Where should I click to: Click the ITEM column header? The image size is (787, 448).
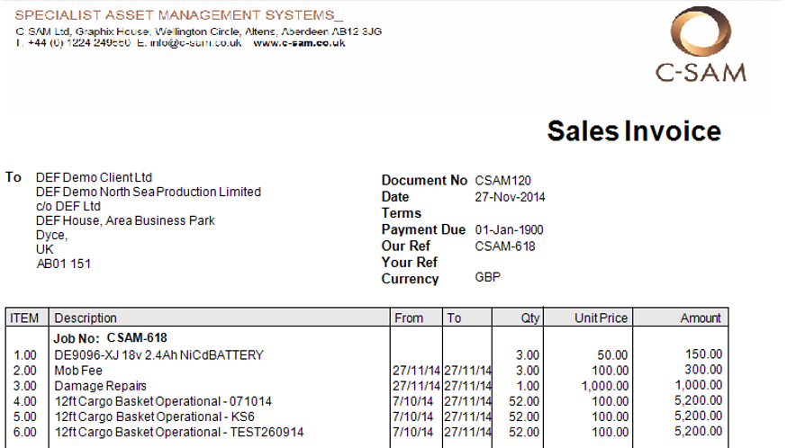click(24, 318)
